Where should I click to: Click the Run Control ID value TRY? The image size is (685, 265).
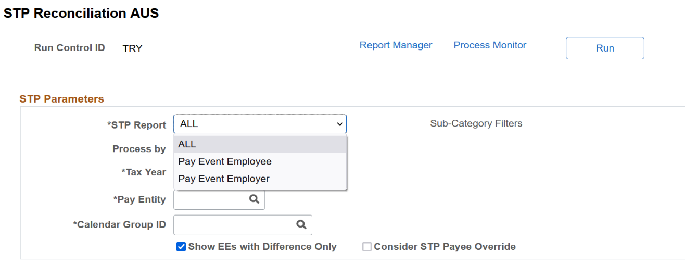(x=132, y=48)
